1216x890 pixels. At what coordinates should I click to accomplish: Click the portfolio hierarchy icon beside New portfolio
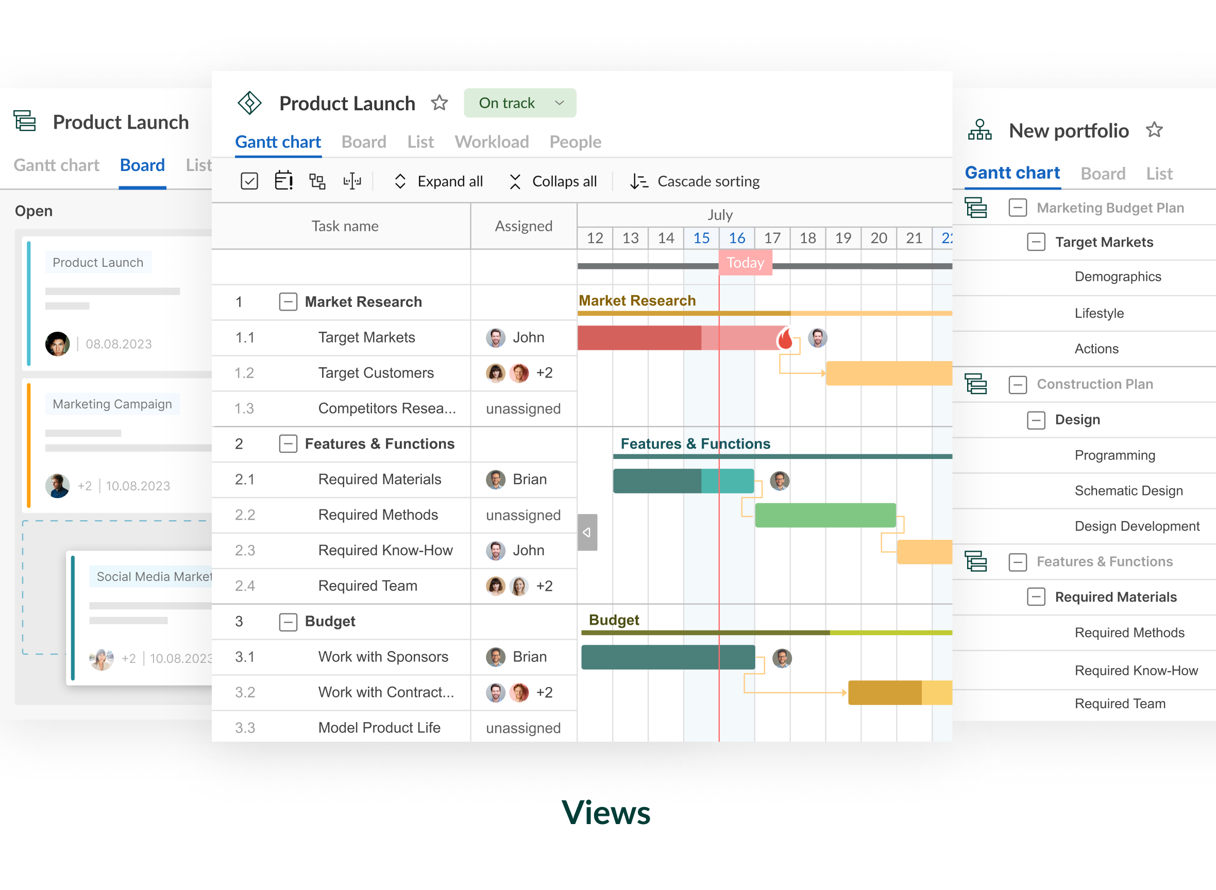point(979,130)
